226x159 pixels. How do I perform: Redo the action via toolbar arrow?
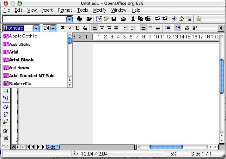pyautogui.click(x=165, y=19)
